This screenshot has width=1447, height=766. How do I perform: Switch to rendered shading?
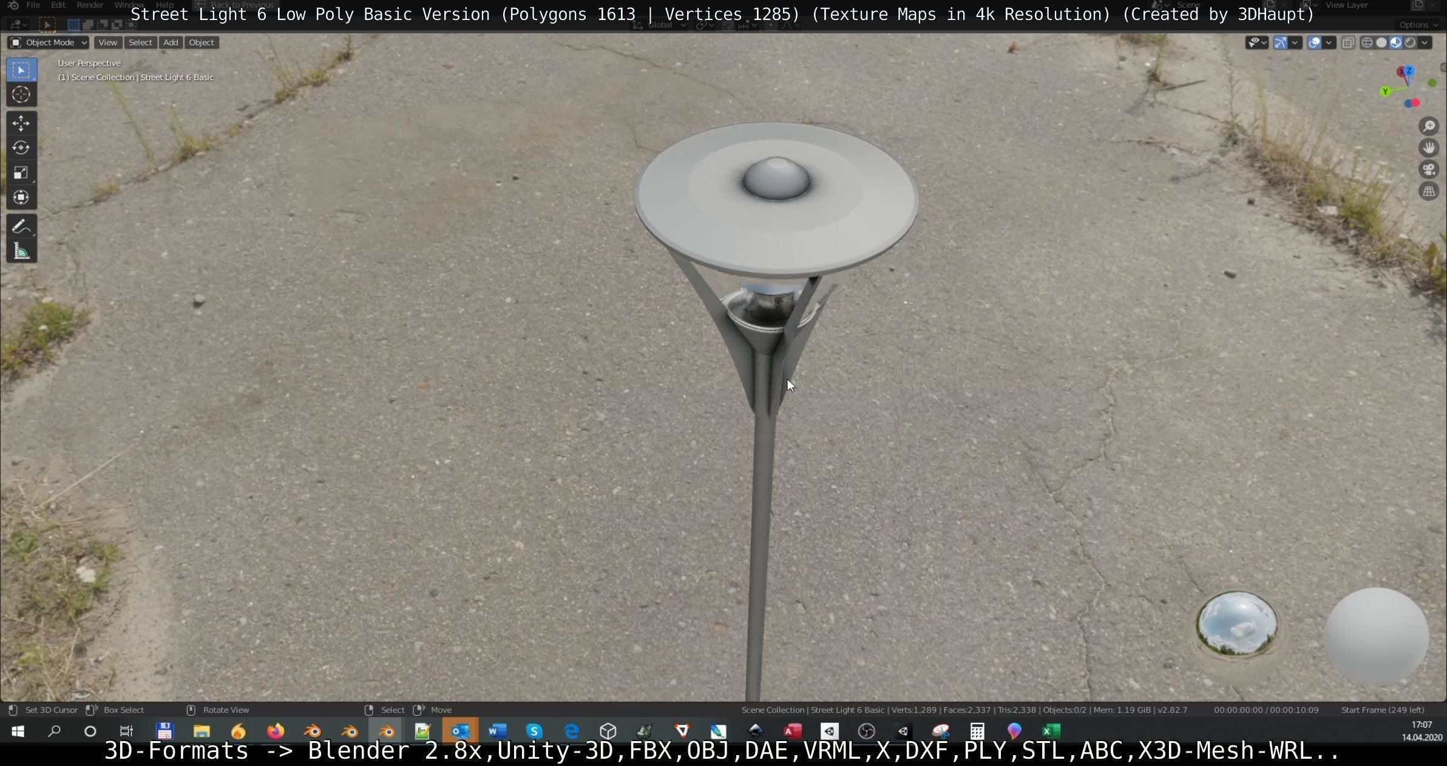click(1410, 42)
